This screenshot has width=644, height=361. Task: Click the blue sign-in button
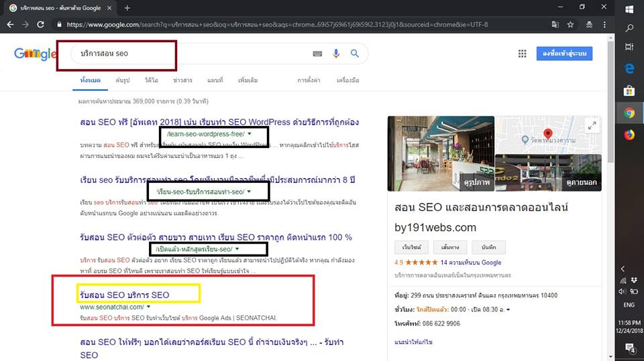pos(564,54)
